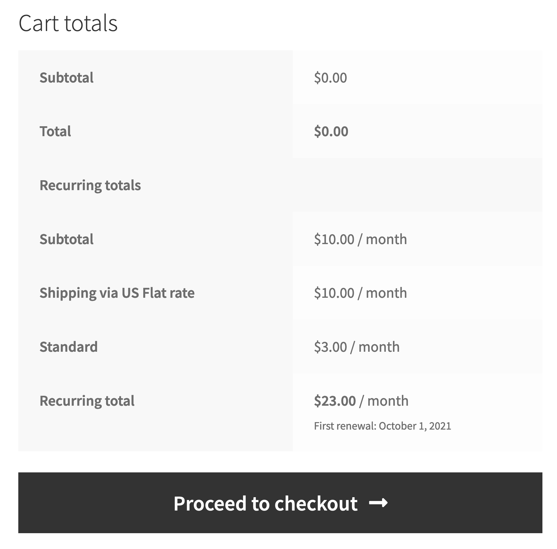Click the recurring subtotal $10.00 / month value

(x=360, y=239)
